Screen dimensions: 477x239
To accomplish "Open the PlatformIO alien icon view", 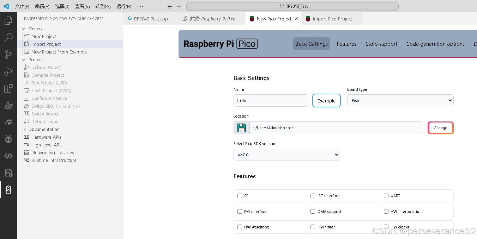I will pyautogui.click(x=8, y=139).
